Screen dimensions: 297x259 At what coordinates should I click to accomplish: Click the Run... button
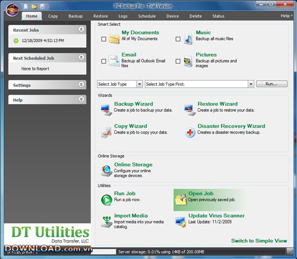(x=272, y=84)
